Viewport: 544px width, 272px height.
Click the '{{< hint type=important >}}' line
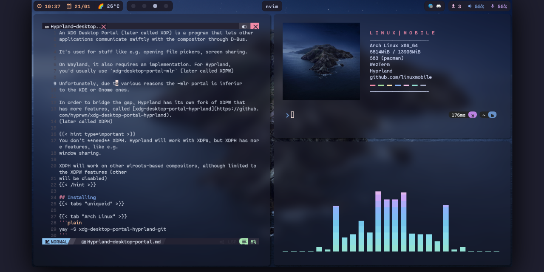point(97,134)
